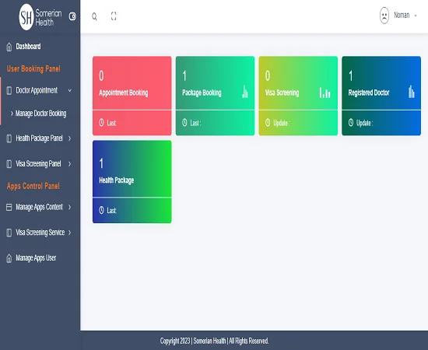The image size is (428, 350).
Task: Expand the Health Package Panel chevron
Action: [69, 138]
